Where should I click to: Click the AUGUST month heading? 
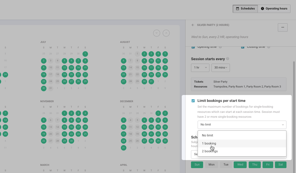coord(125,42)
